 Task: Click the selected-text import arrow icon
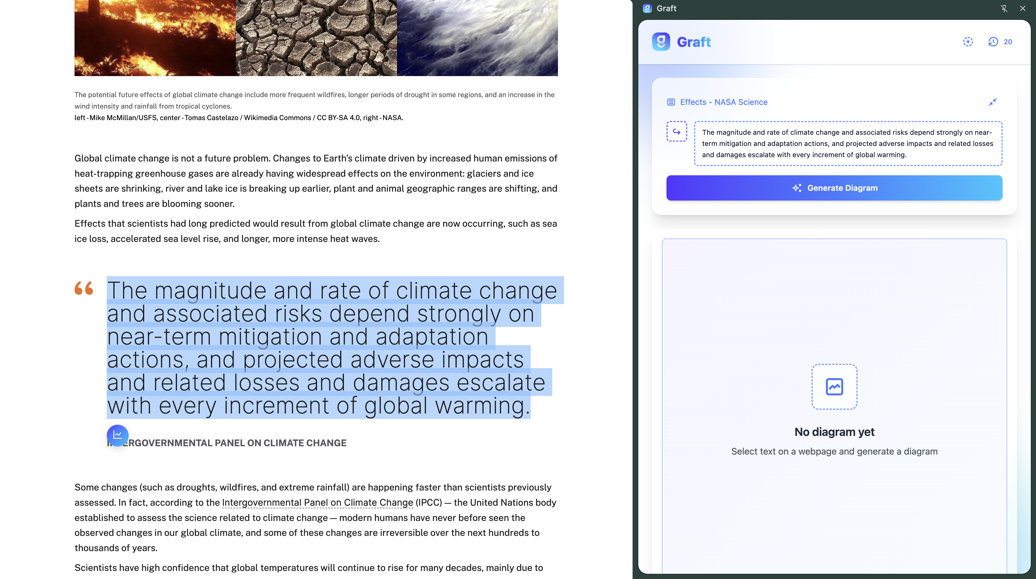(677, 132)
